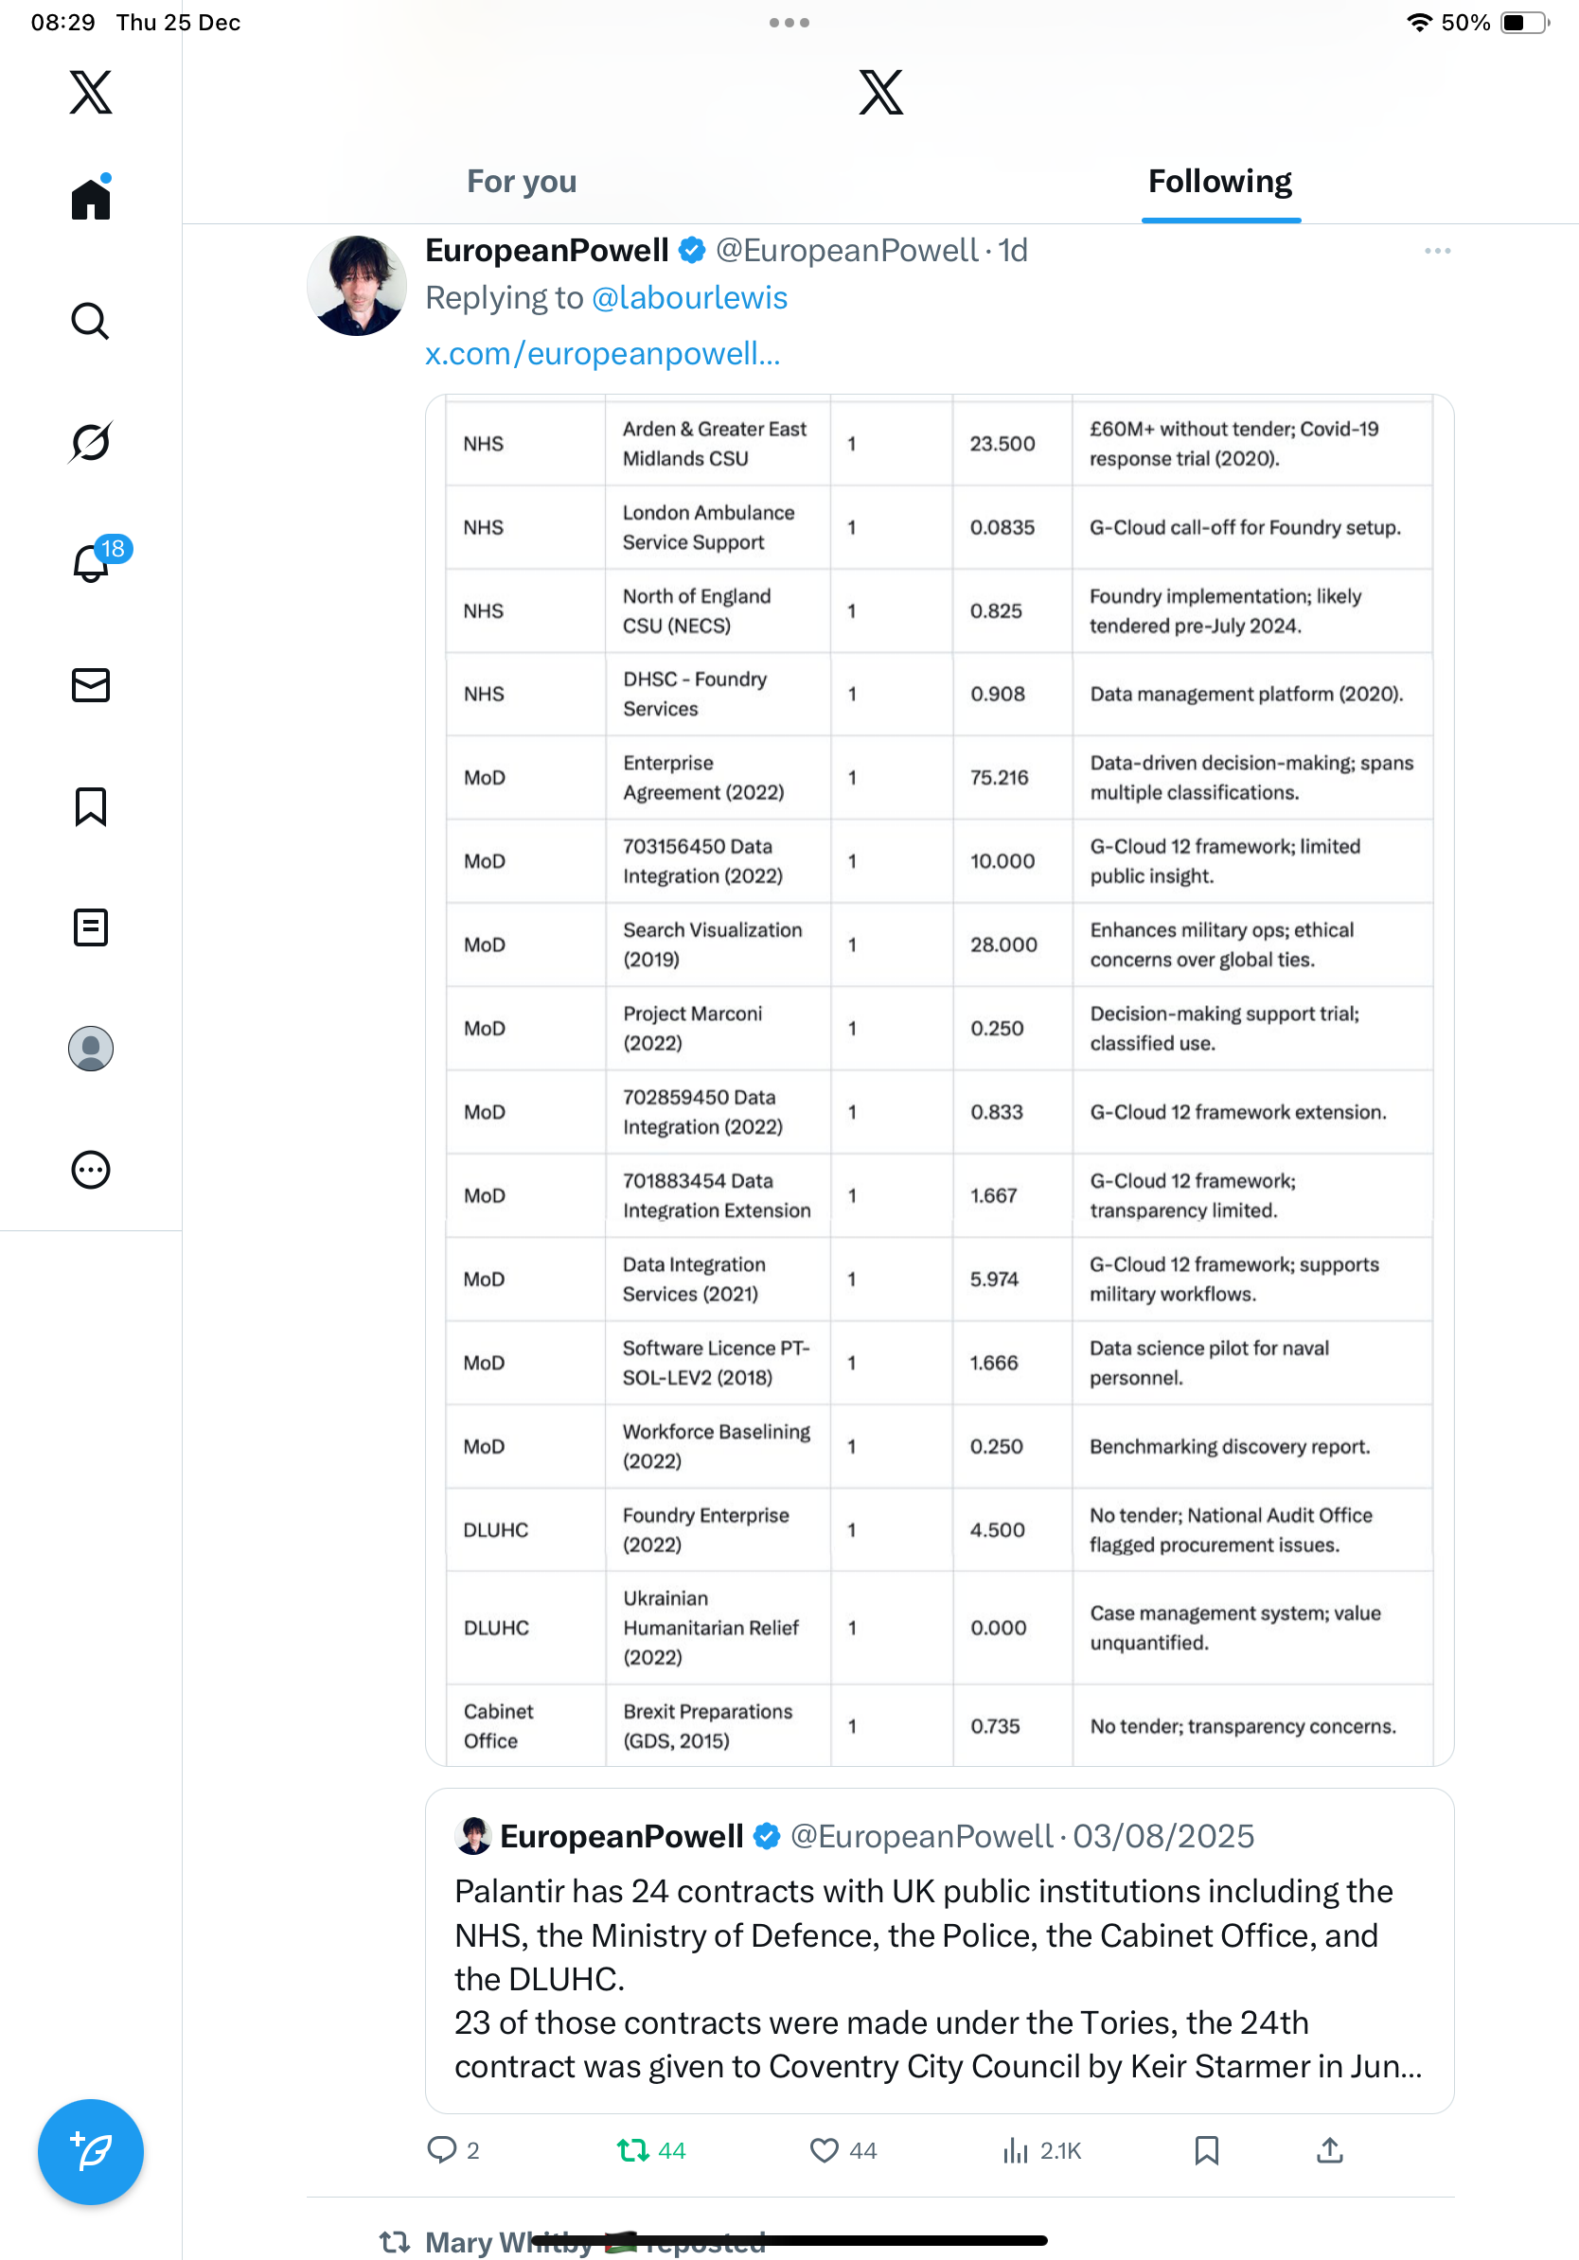
Task: Open the Profile avatar icon in sidebar
Action: [x=91, y=1049]
